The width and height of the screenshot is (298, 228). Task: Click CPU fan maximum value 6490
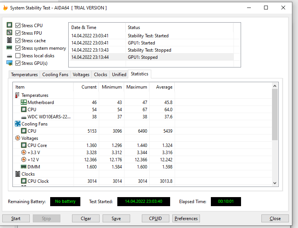point(143,131)
